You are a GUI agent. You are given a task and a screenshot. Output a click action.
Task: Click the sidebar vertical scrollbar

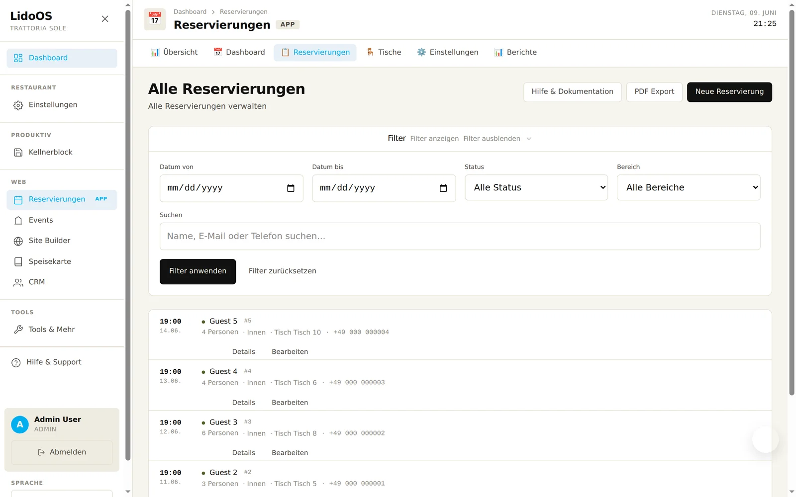coord(128,235)
